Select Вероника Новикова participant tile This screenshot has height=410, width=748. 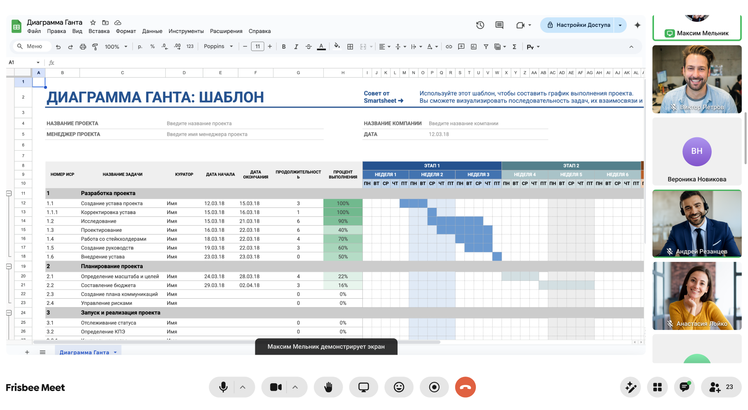coord(697,151)
